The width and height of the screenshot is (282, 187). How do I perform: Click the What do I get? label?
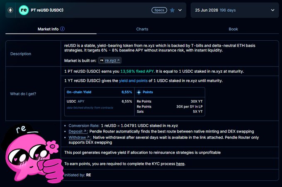point(23,93)
